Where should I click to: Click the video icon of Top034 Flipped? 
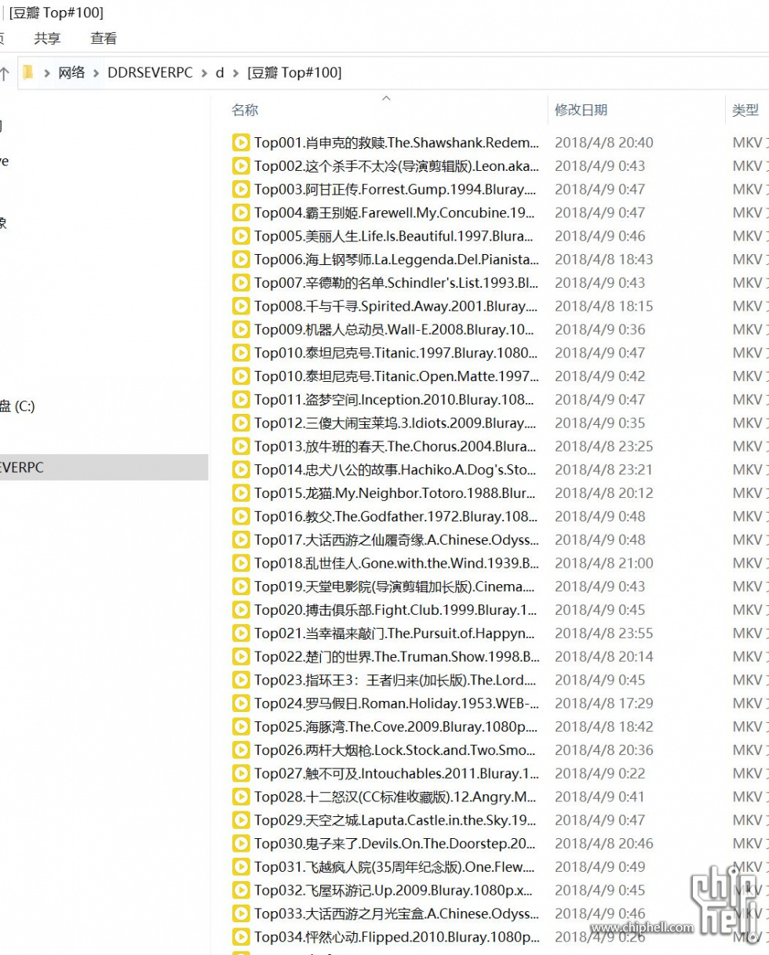click(240, 937)
